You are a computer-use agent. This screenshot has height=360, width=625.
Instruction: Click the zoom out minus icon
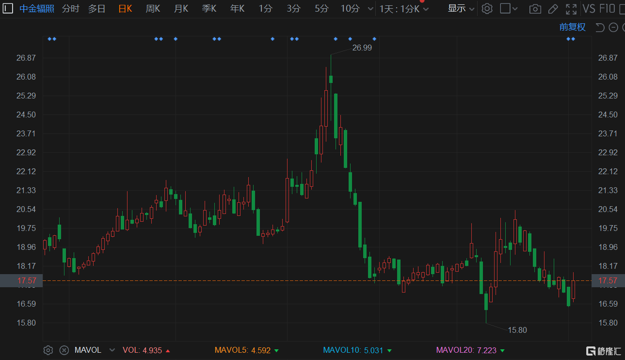[613, 27]
